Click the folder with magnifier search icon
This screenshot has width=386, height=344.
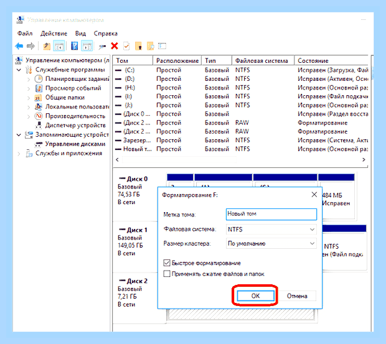point(151,46)
